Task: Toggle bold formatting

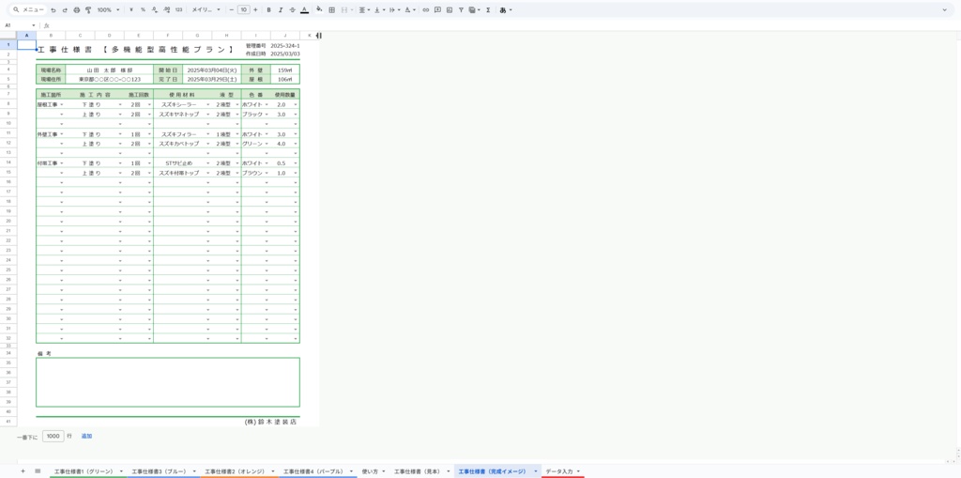Action: click(269, 9)
